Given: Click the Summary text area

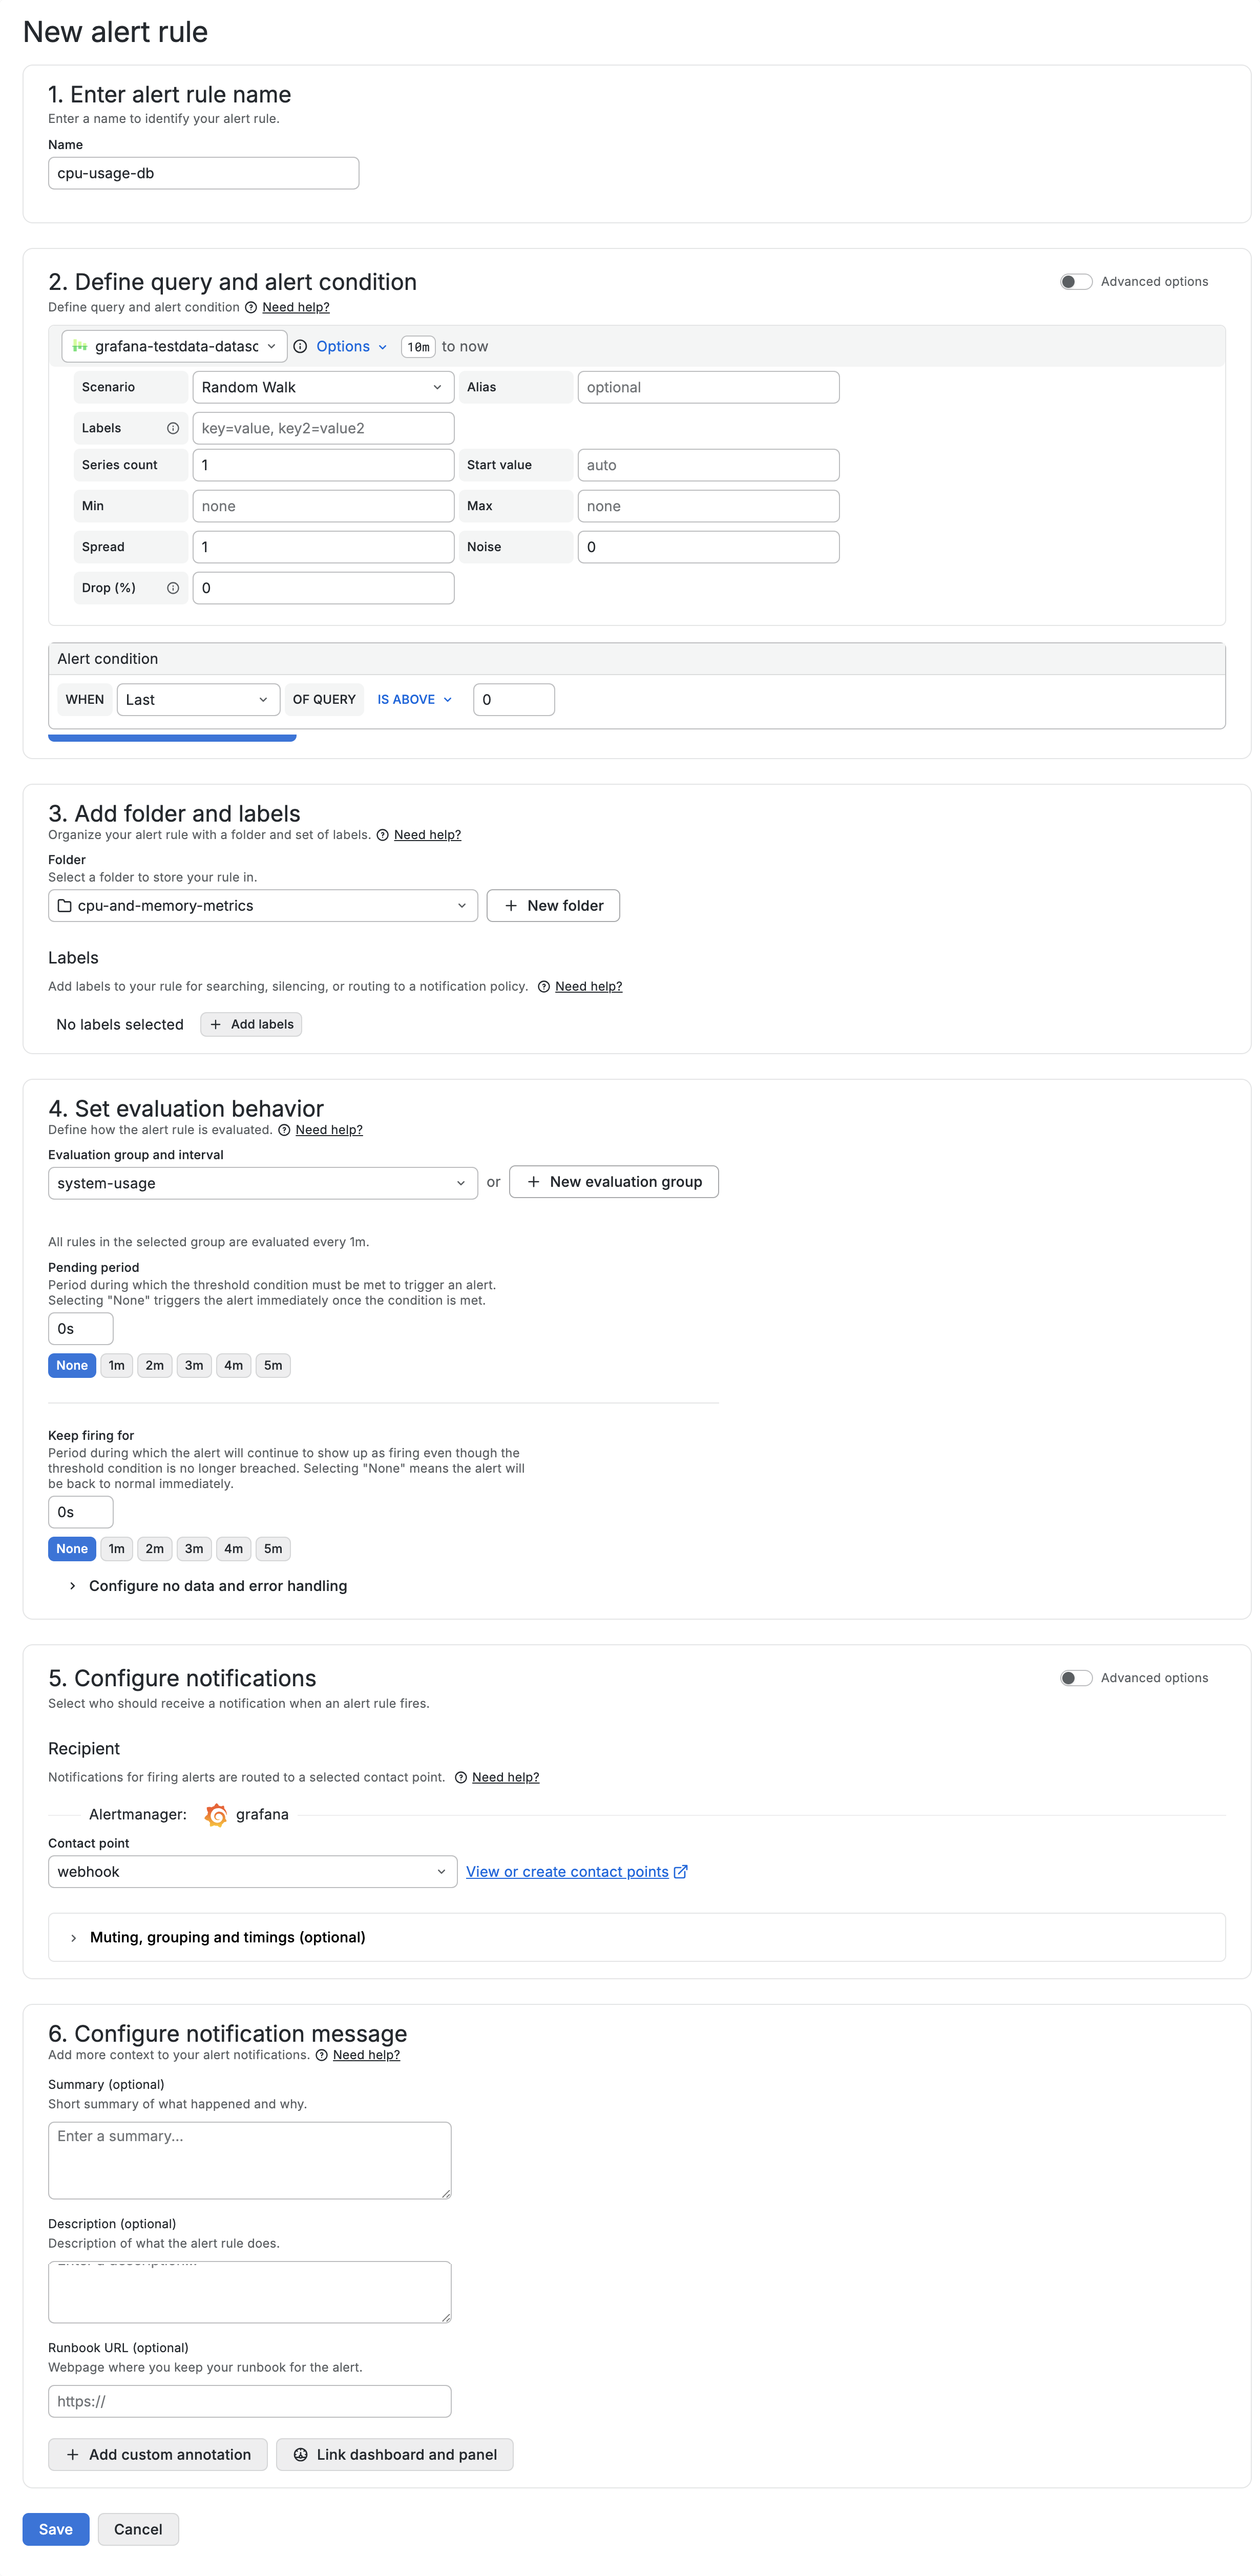Looking at the screenshot, I should click(x=250, y=2160).
